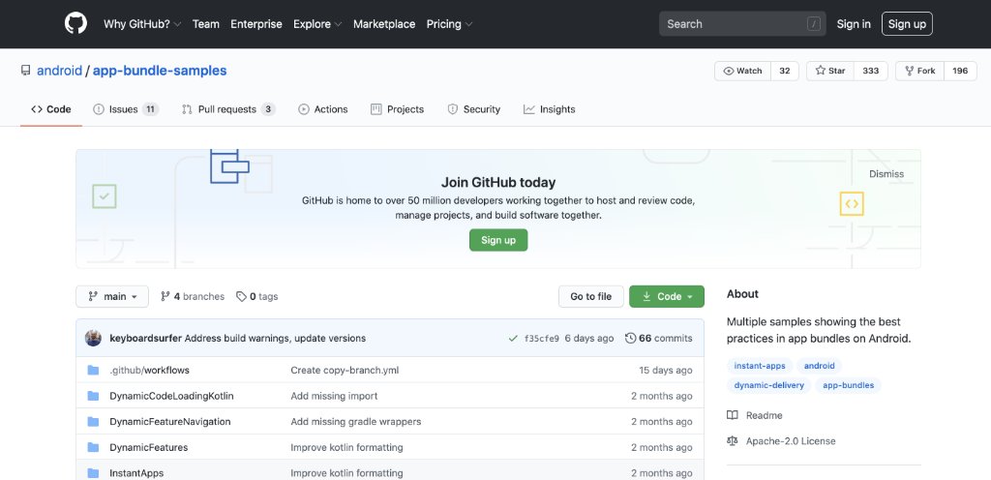Open the Add missing import commit
Screen dimensions: 991x480
point(334,396)
